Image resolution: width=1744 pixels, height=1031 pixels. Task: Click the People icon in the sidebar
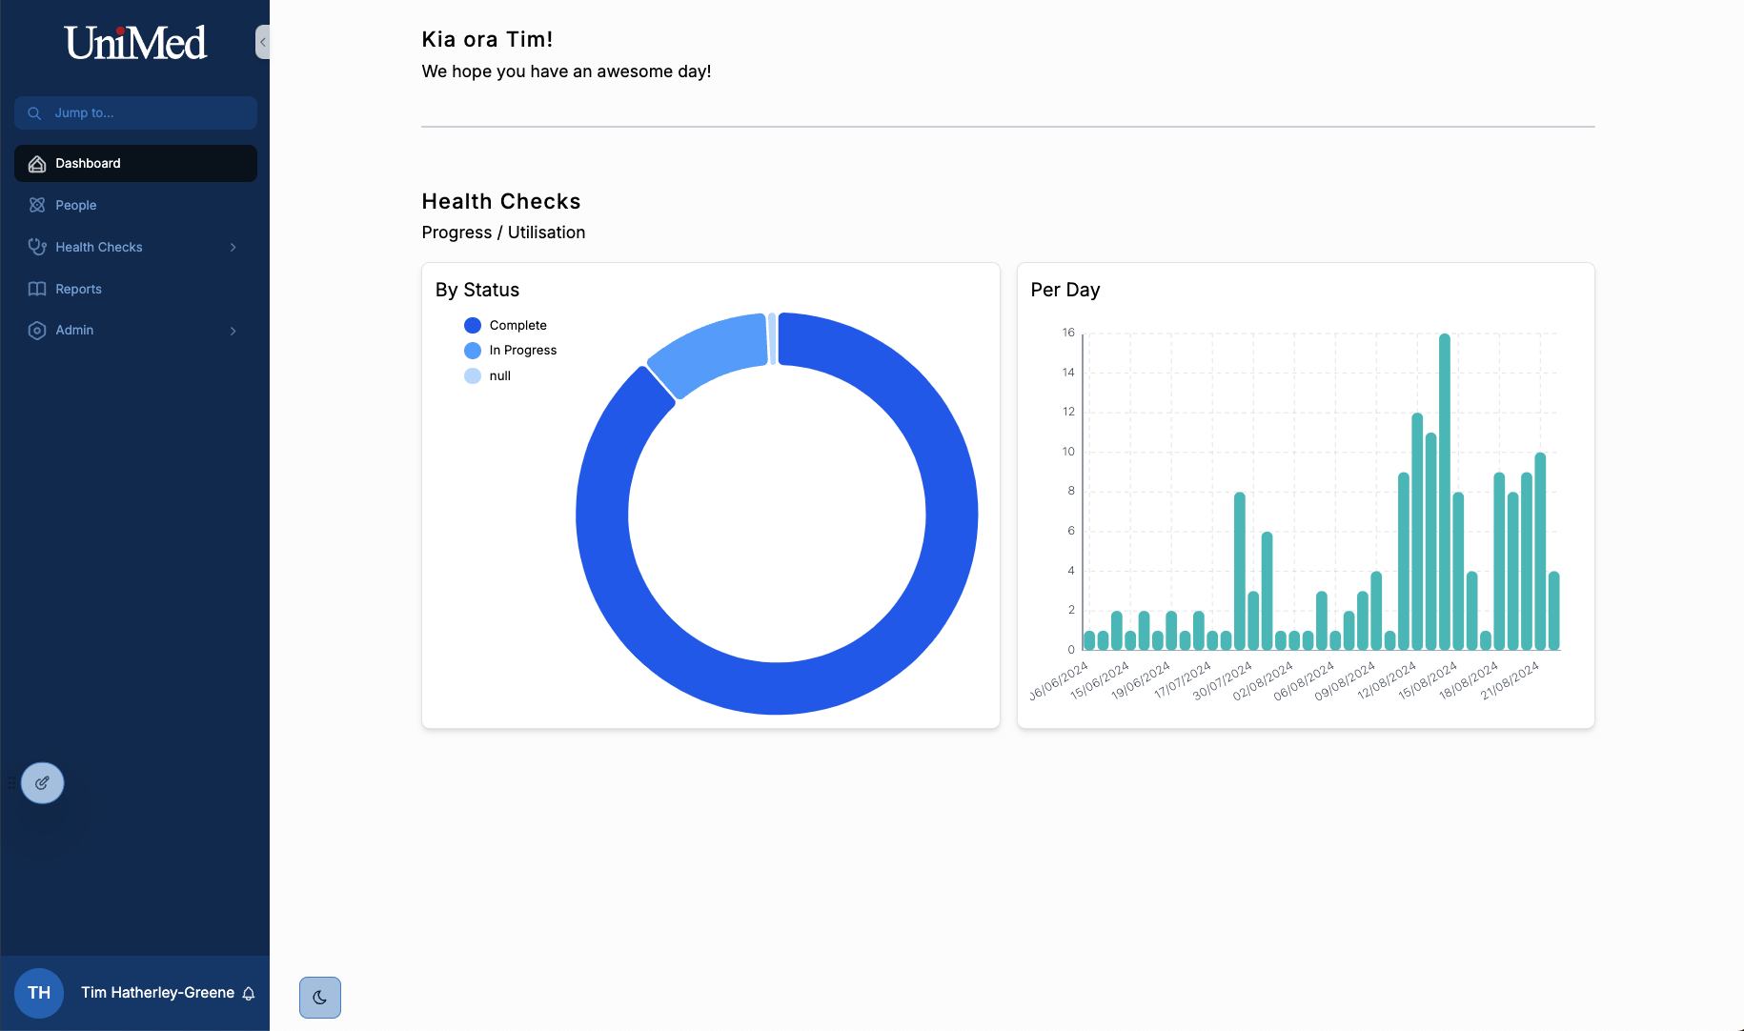[x=37, y=205]
